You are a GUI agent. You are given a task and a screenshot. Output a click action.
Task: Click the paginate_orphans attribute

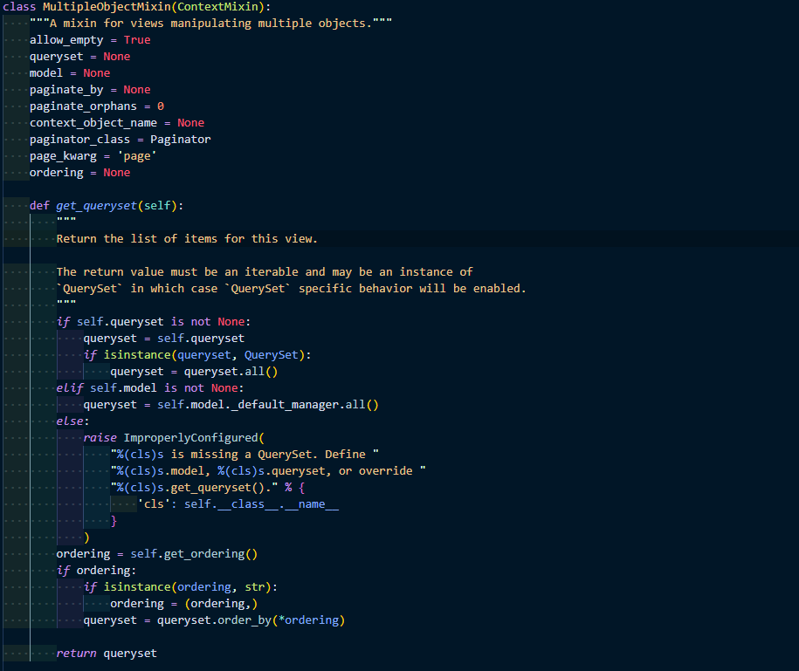point(83,106)
